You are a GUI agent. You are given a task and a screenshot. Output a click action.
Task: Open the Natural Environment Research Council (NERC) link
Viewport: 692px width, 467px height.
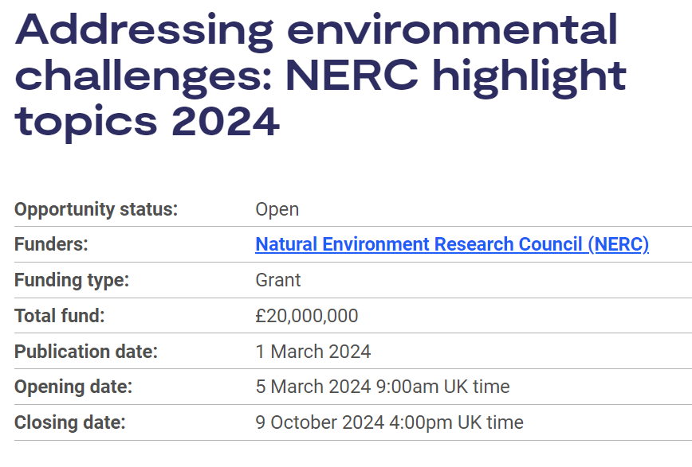click(451, 244)
